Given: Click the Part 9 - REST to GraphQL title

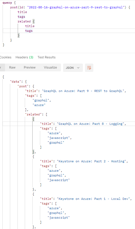Looking at the screenshot, I should (x=83, y=91).
